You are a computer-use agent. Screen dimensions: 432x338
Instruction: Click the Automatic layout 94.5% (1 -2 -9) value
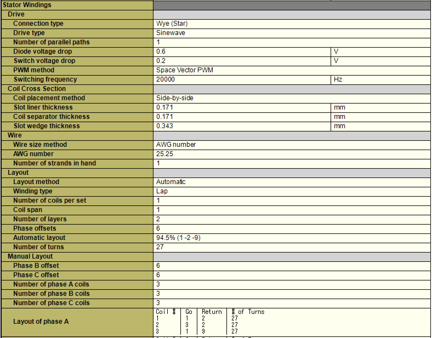pos(178,238)
